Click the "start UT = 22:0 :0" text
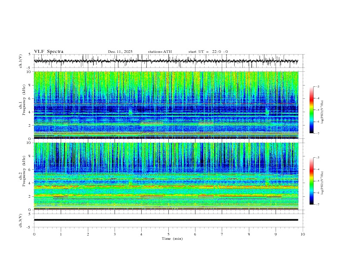341x263 pixels. pyautogui.click(x=208, y=52)
